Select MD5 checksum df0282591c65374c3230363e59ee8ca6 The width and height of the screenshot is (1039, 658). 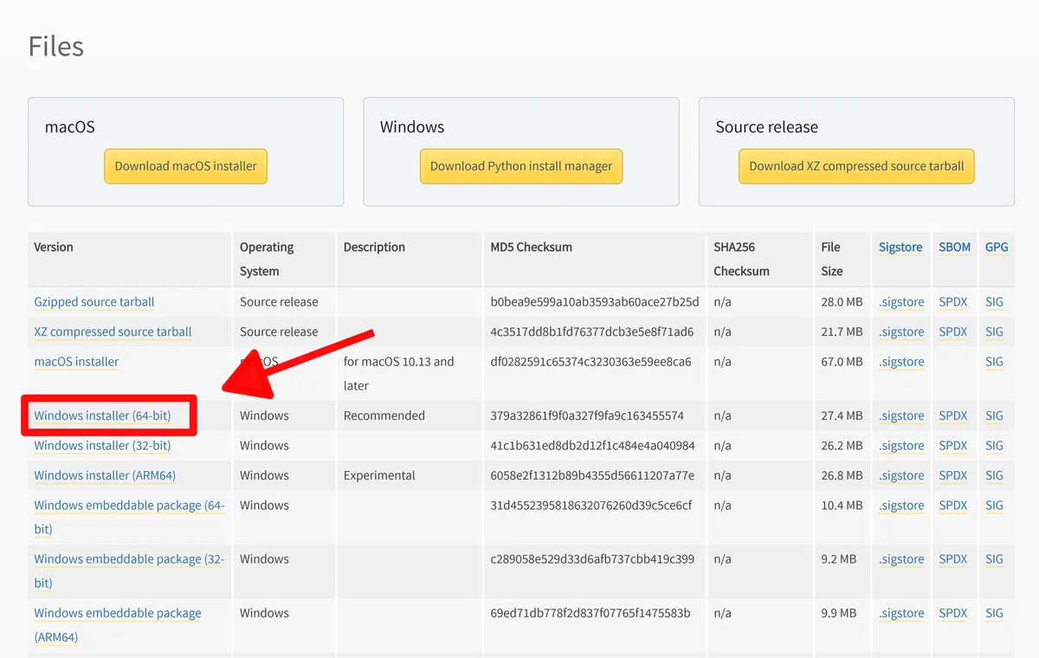tap(590, 362)
